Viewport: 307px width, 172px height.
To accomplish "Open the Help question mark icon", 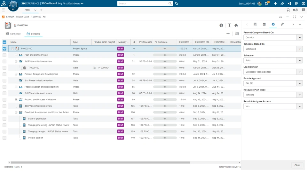I will coord(303,3).
